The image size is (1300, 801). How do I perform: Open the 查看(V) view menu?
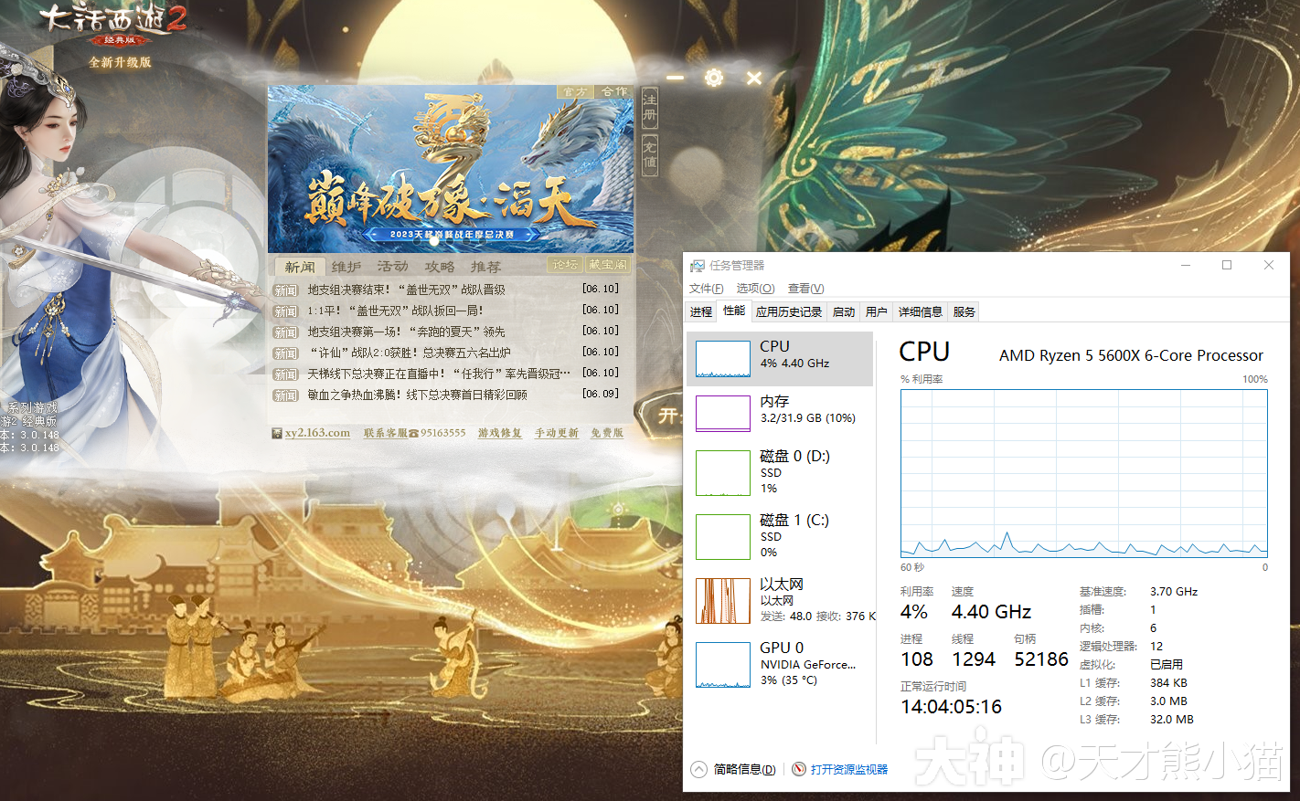(x=805, y=288)
